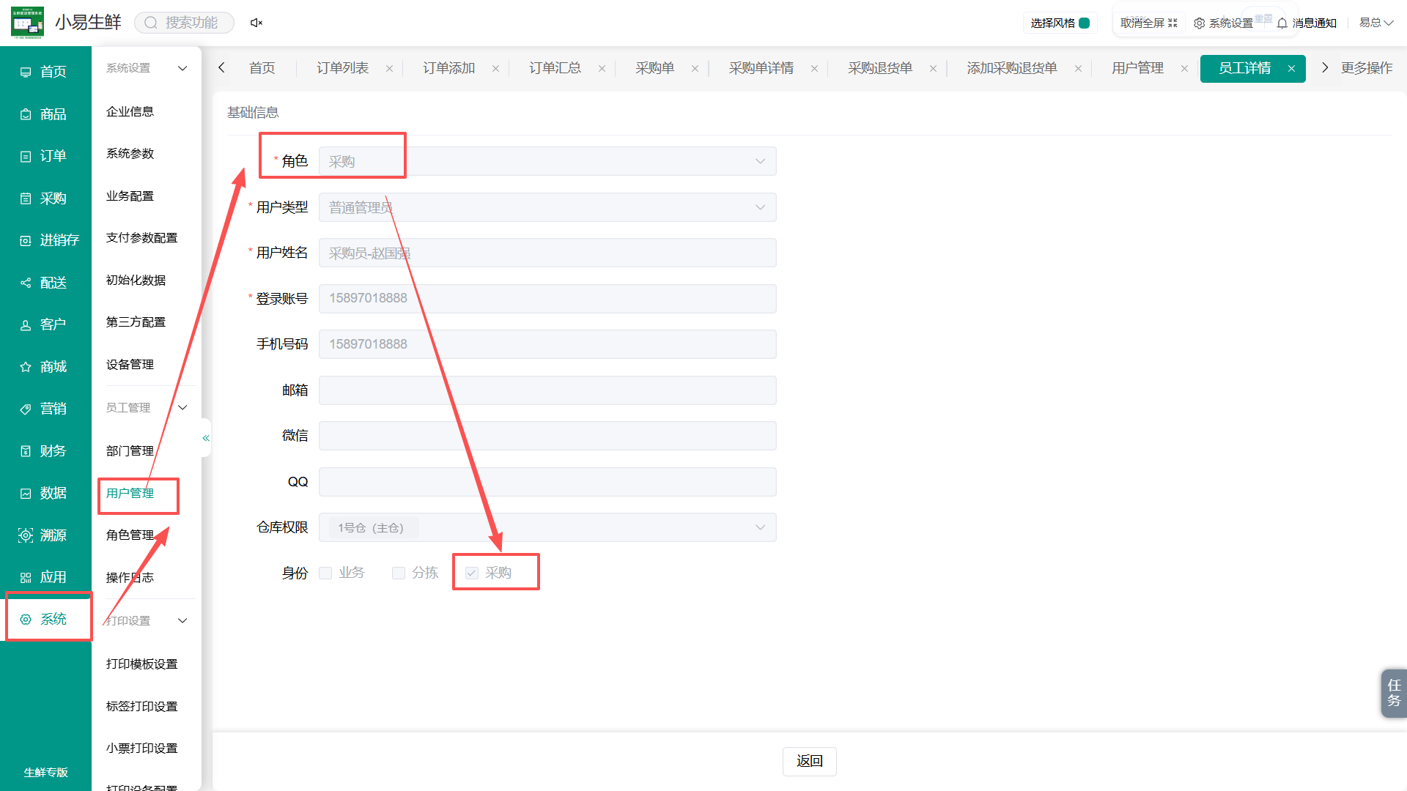Open the 角色 role dropdown

547,161
